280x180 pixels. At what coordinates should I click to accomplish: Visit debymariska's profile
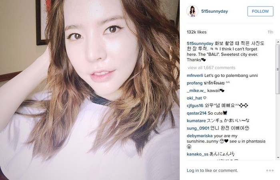tap(200, 136)
